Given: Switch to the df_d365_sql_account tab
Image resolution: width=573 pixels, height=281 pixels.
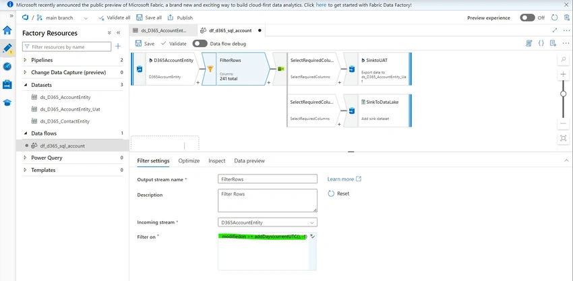Looking at the screenshot, I should (x=231, y=30).
